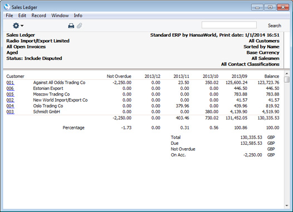Open customer link 001
This screenshot has height=212, width=293.
(10, 83)
